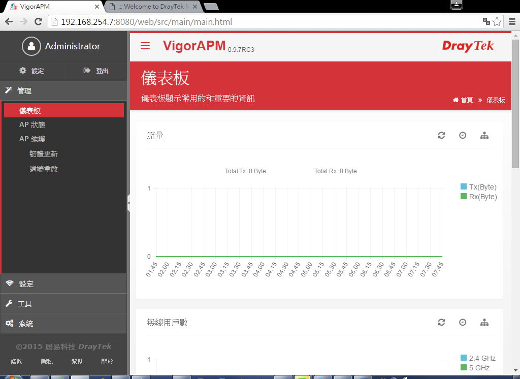Click the 儀表板 breadcrumb entry
Screen dimensions: 520x379
point(496,100)
